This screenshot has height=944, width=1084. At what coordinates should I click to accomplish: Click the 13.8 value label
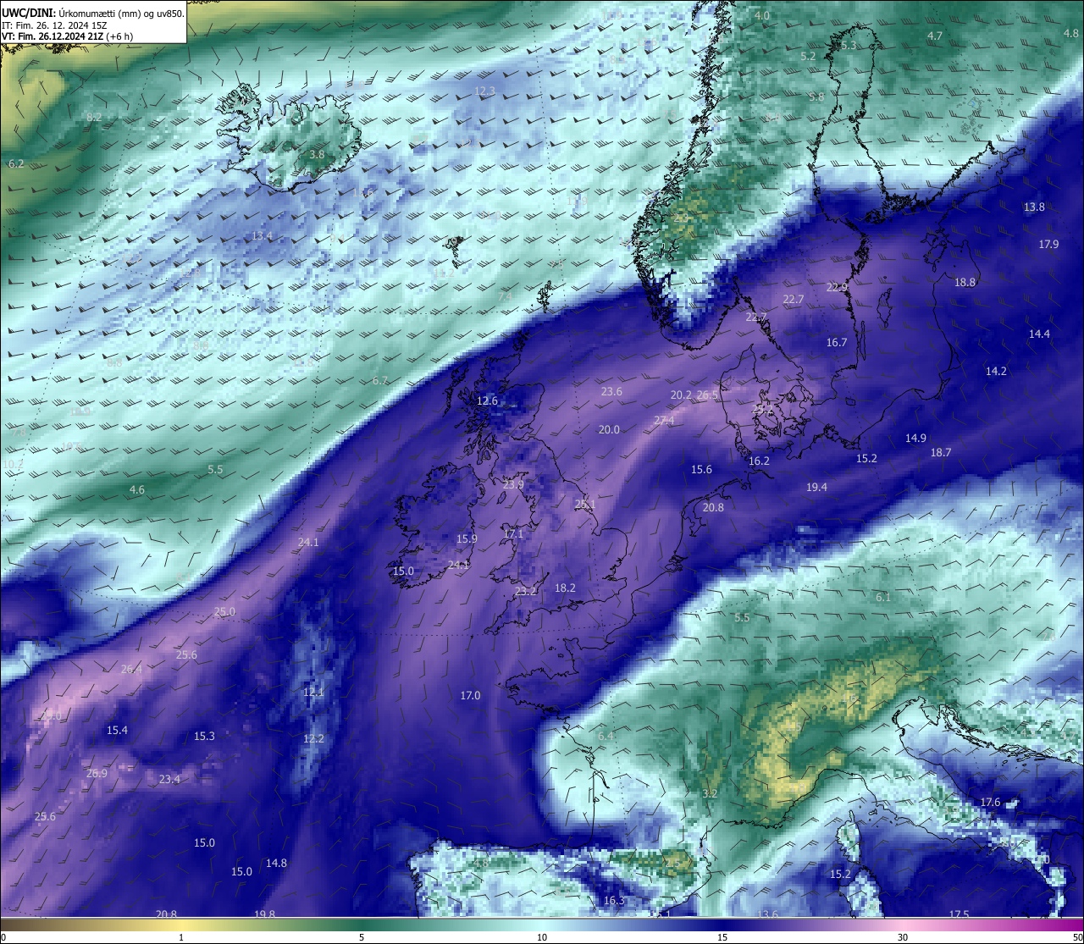1034,207
